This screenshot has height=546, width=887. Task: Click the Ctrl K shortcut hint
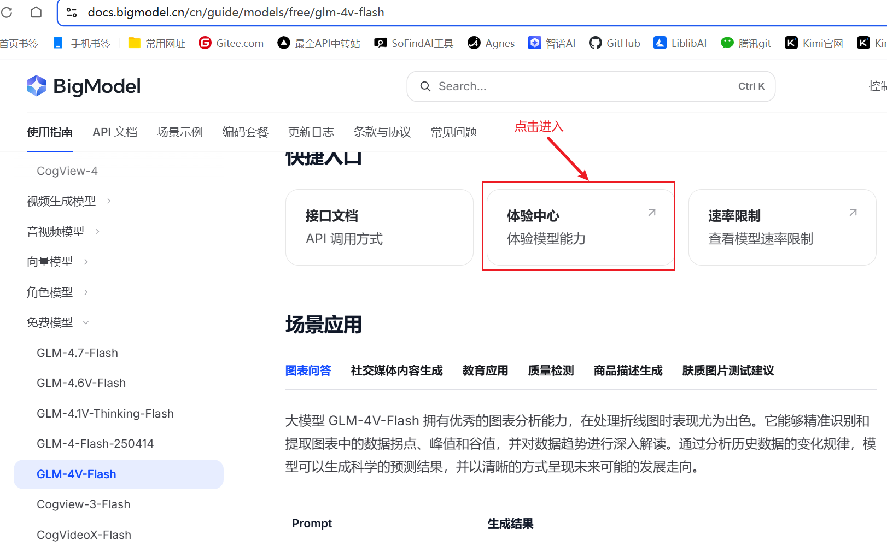pyautogui.click(x=751, y=86)
